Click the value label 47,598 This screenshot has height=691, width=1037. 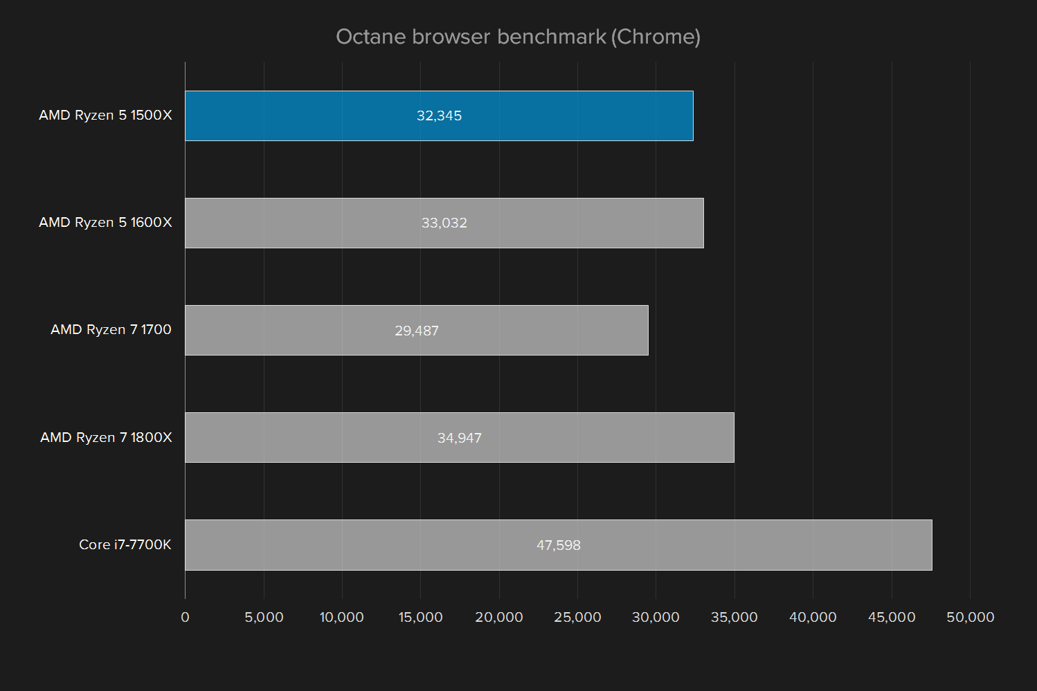point(559,545)
